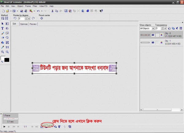Swap foreground and background colors icon
The image size is (184, 133).
click(2, 61)
